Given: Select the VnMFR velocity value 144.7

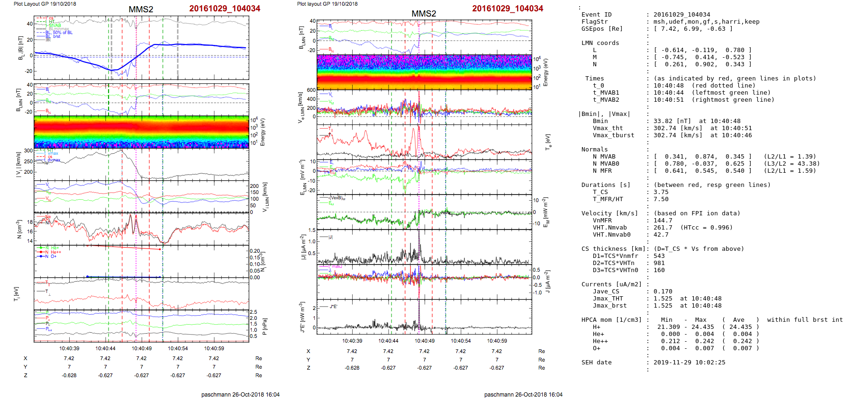Looking at the screenshot, I should coord(663,221).
